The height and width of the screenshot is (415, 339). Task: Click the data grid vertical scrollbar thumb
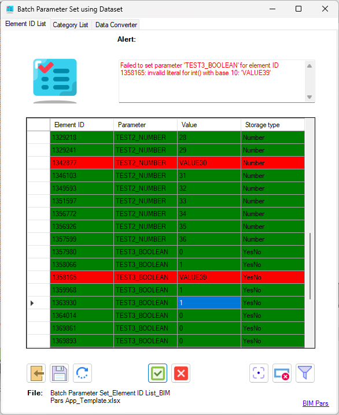[310, 266]
